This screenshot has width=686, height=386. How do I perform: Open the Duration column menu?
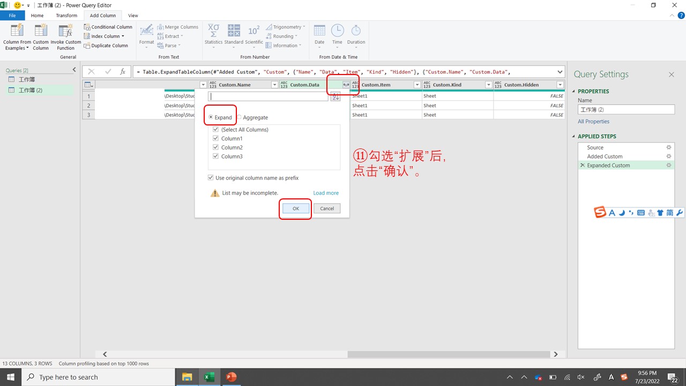click(x=356, y=35)
